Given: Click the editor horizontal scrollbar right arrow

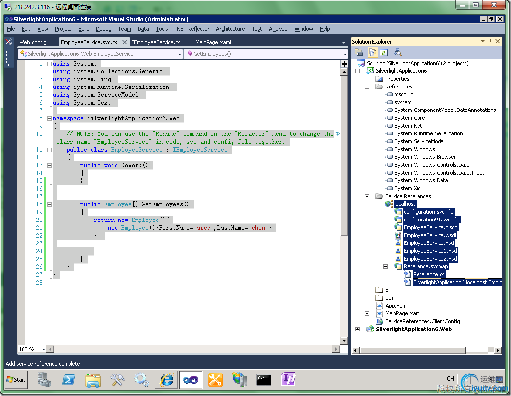Looking at the screenshot, I should (336, 349).
